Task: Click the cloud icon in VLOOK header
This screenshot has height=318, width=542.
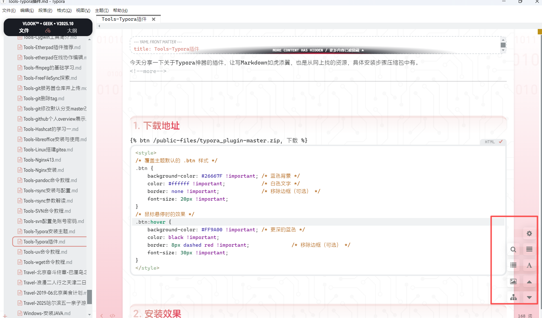Action: pyautogui.click(x=48, y=31)
